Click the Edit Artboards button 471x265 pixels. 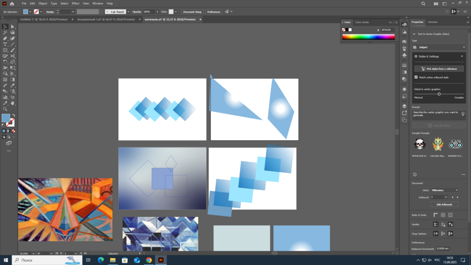pyautogui.click(x=444, y=204)
